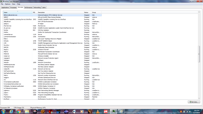The height and width of the screenshot is (114, 203).
Task: Click the scrollbar down arrow
Action: point(199,98)
